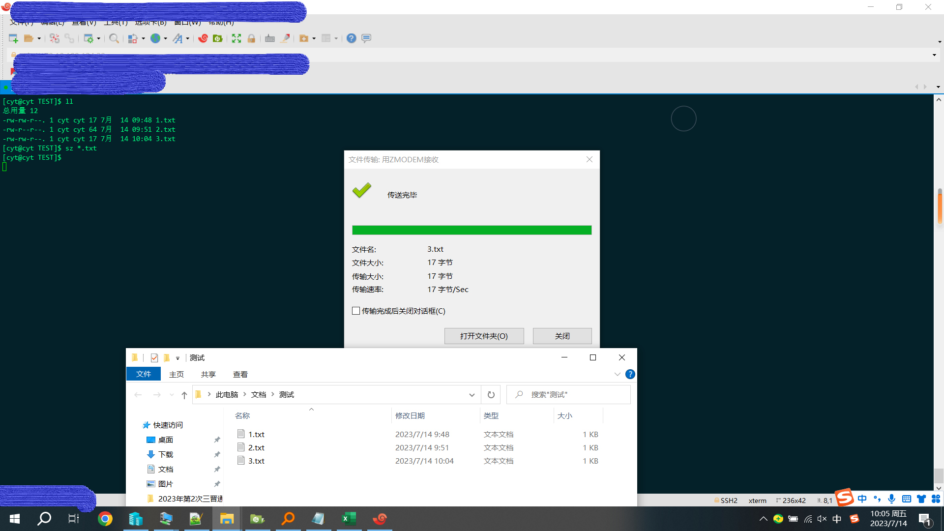Click the new session icon in the toolbar
Viewport: 944px width, 531px height.
tap(13, 38)
